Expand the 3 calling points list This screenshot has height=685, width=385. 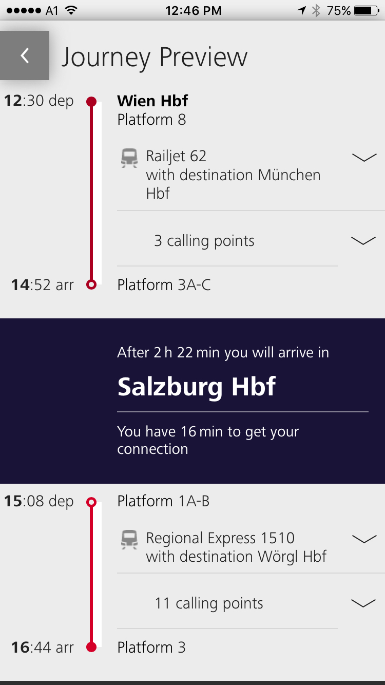363,241
